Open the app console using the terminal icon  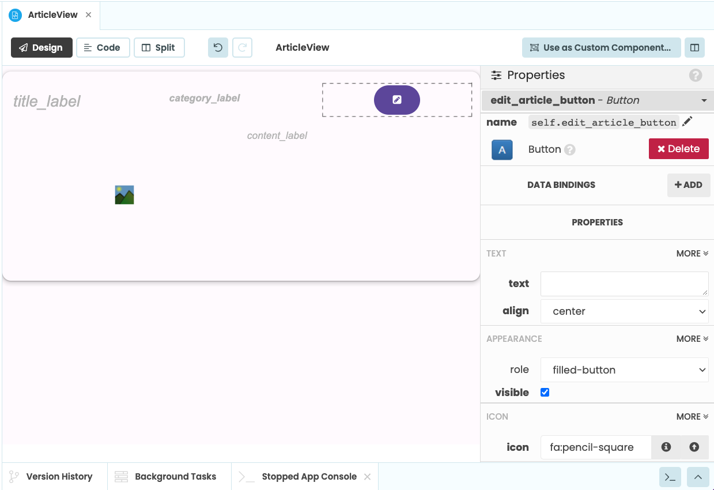(x=669, y=477)
